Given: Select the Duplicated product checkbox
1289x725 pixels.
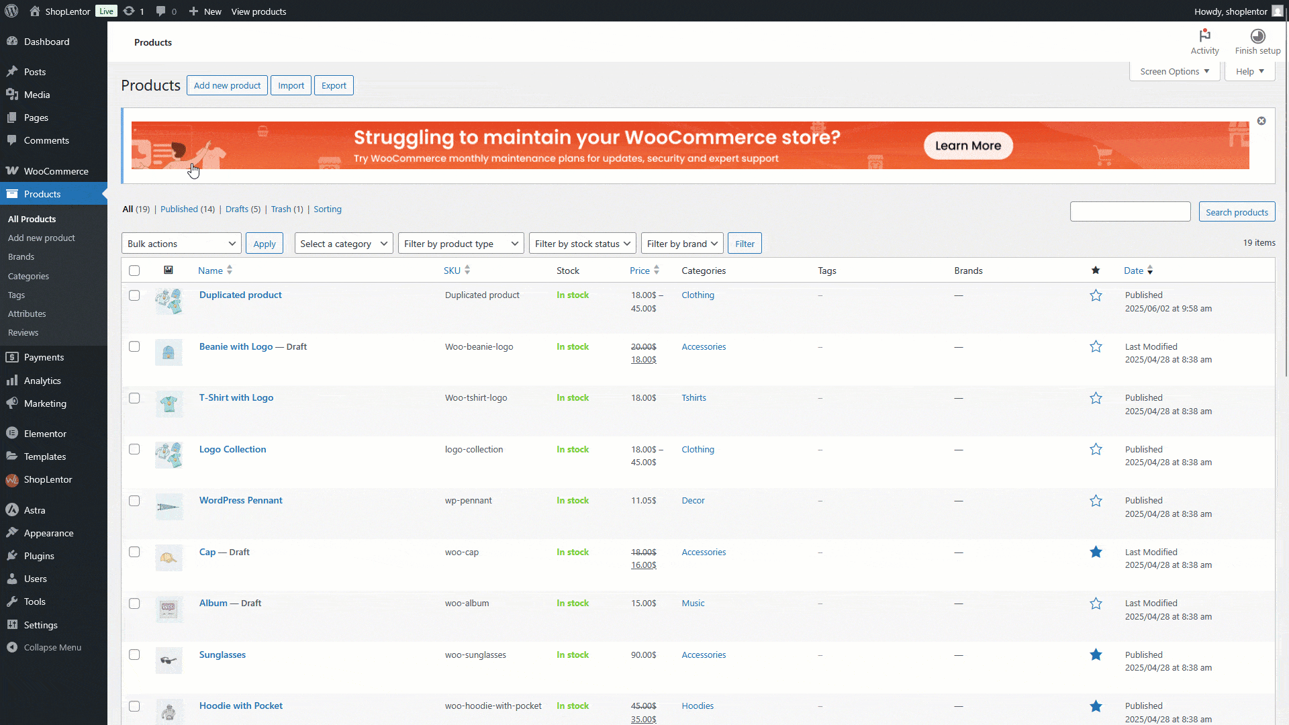Looking at the screenshot, I should 134,295.
